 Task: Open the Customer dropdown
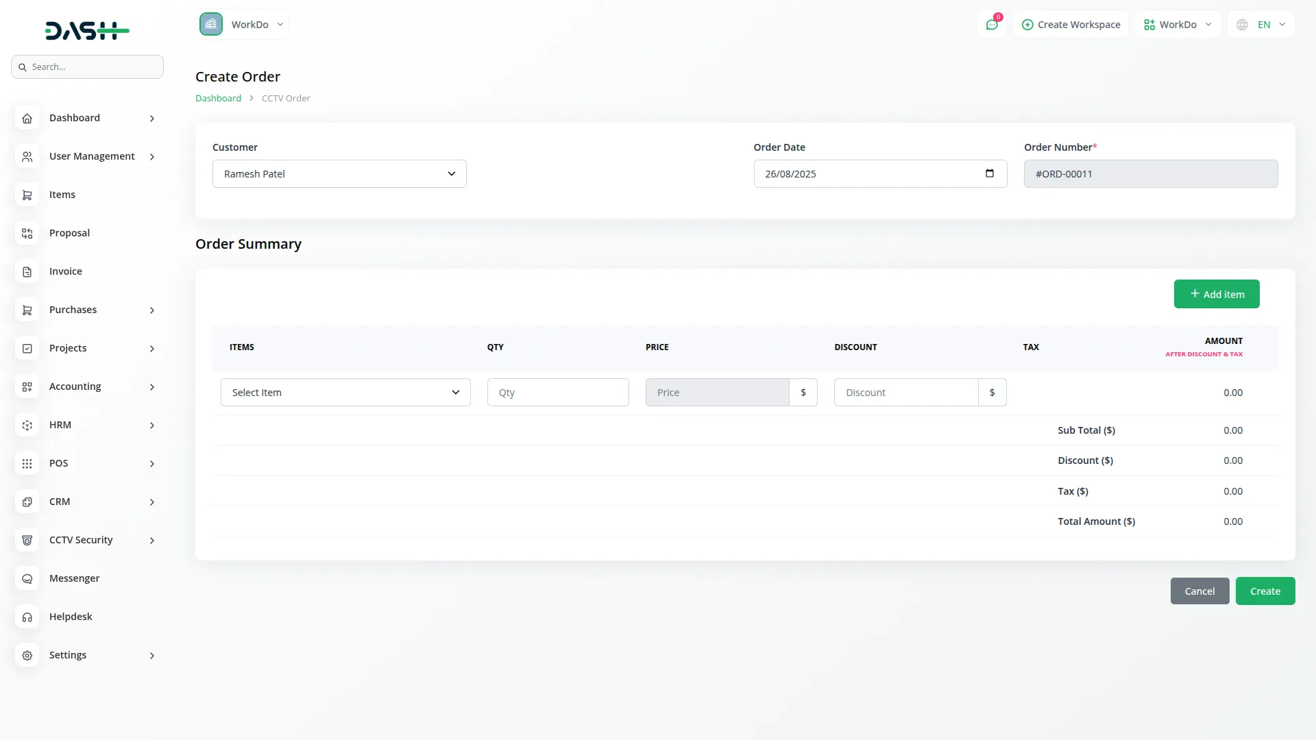[x=339, y=174]
